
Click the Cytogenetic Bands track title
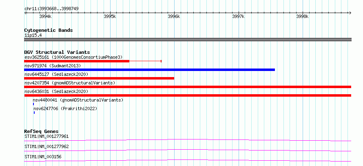click(49, 30)
